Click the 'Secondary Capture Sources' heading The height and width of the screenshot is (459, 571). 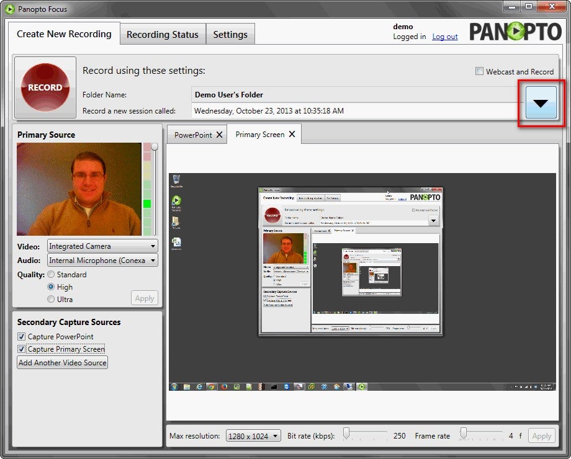pyautogui.click(x=69, y=322)
